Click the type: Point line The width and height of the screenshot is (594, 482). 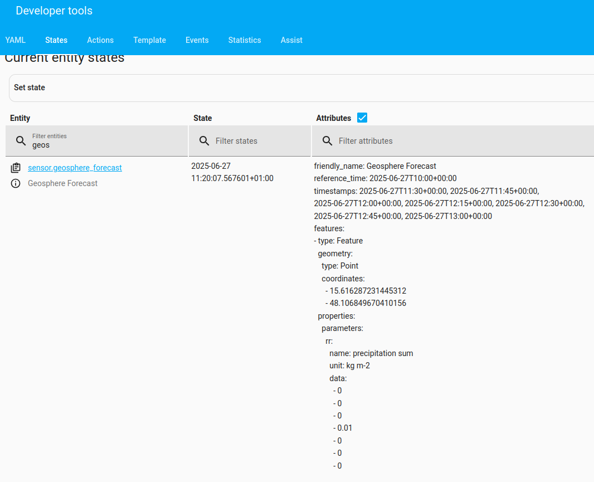coord(340,266)
